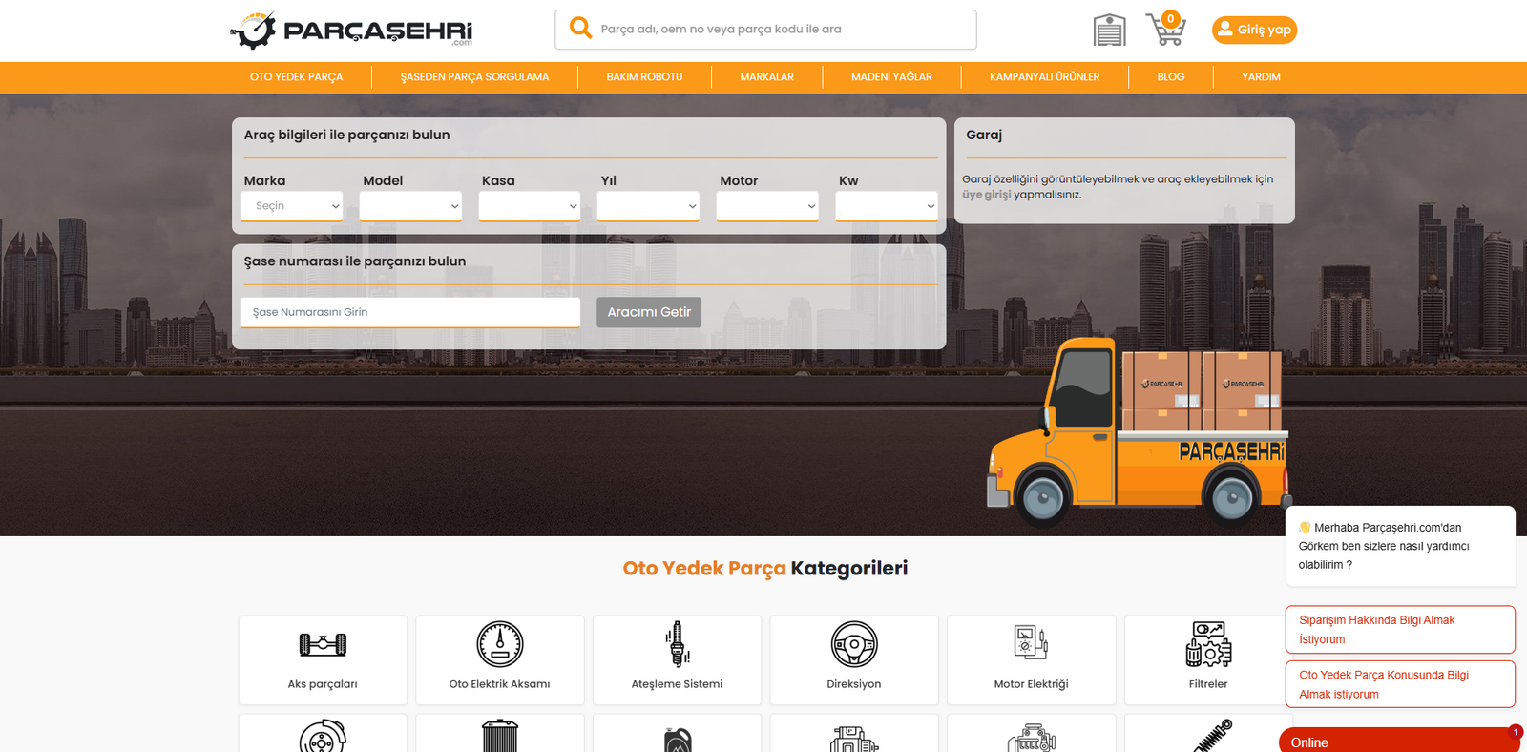Open Aks parçaları category icon
The width and height of the screenshot is (1527, 752).
(x=323, y=645)
